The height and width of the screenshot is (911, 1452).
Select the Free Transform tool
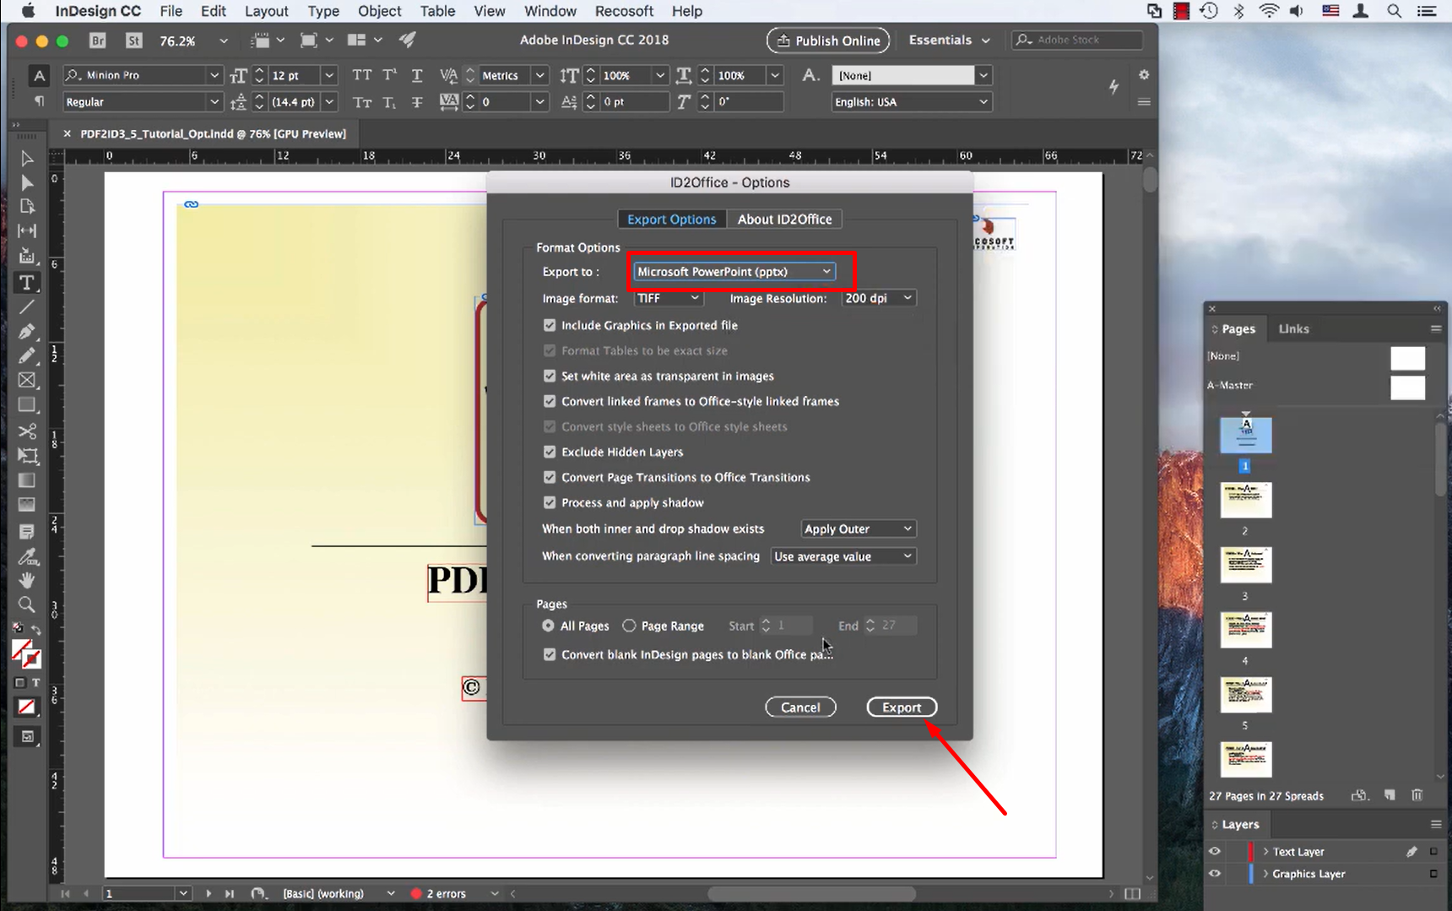coord(27,456)
